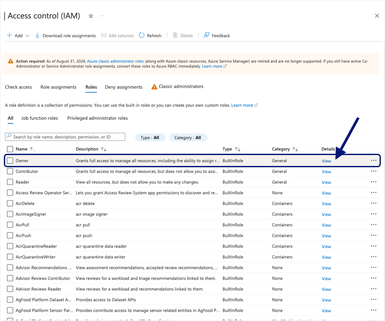The height and width of the screenshot is (321, 385).
Task: Click the favorite star icon beside the title
Action: click(91, 16)
